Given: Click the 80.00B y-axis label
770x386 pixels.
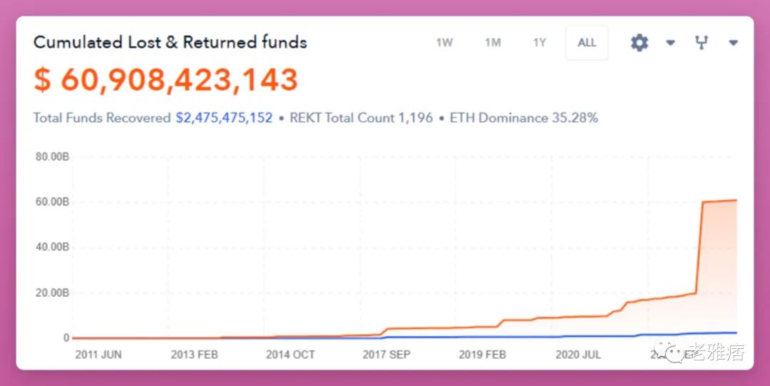Looking at the screenshot, I should [52, 157].
